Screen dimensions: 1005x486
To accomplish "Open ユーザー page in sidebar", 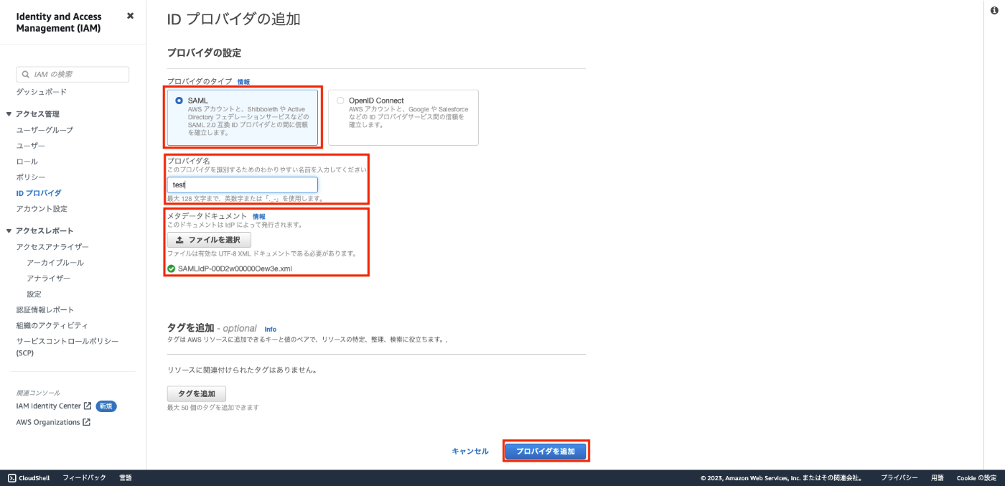I will click(31, 146).
